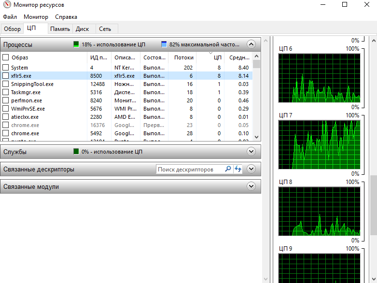Sort by the Средн... column header
Viewport: 377px width, 283px height.
(x=239, y=57)
